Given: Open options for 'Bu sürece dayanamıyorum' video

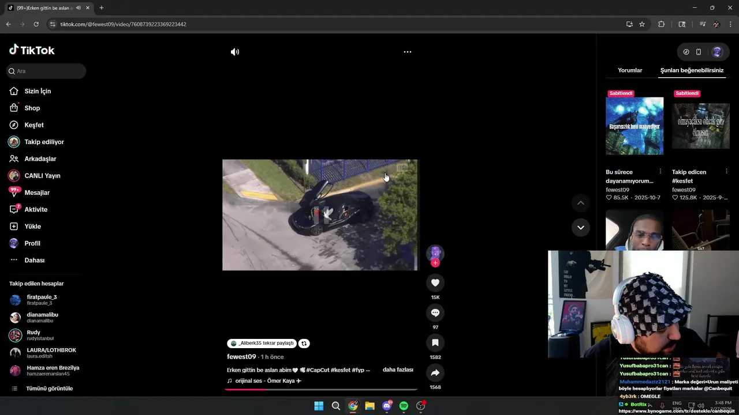Looking at the screenshot, I should [660, 172].
